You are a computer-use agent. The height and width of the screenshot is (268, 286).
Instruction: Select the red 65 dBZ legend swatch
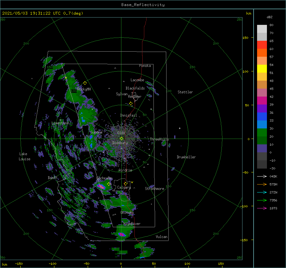(262, 45)
